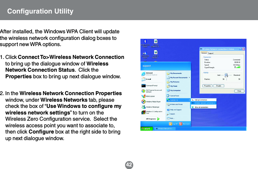
Task: Choose Wireless Network Connection 6 entry
Action: pos(204,103)
